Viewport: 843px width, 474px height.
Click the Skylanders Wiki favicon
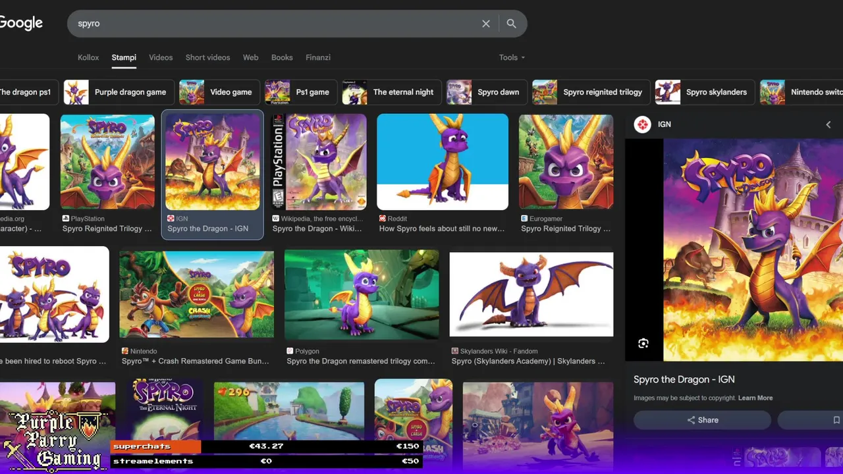(x=455, y=352)
